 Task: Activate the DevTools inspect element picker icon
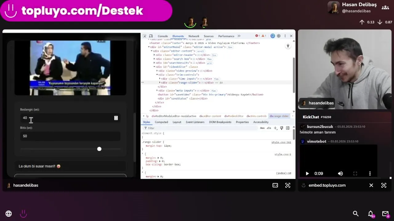[144, 36]
